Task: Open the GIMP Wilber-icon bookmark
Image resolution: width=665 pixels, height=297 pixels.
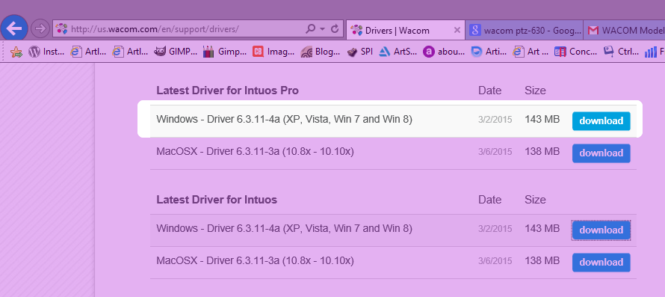Action: (x=175, y=52)
